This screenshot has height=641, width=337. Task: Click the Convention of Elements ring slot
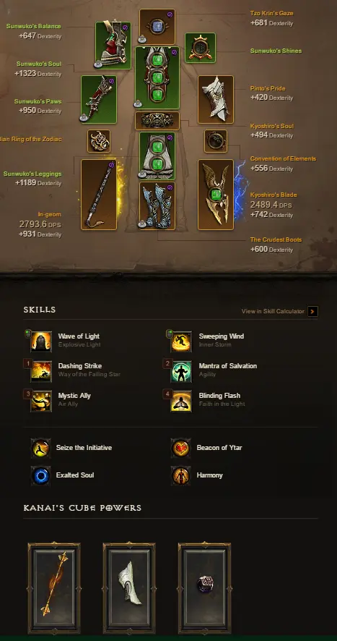pyautogui.click(x=216, y=141)
